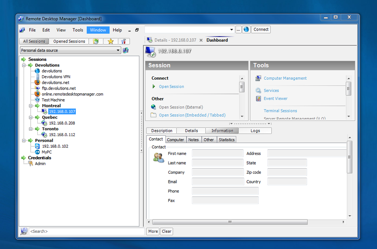Viewport: 377px width, 249px height.
Task: Open Session via the Connect link
Action: pyautogui.click(x=171, y=86)
